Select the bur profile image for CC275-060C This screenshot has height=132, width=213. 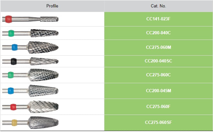pos(31,75)
